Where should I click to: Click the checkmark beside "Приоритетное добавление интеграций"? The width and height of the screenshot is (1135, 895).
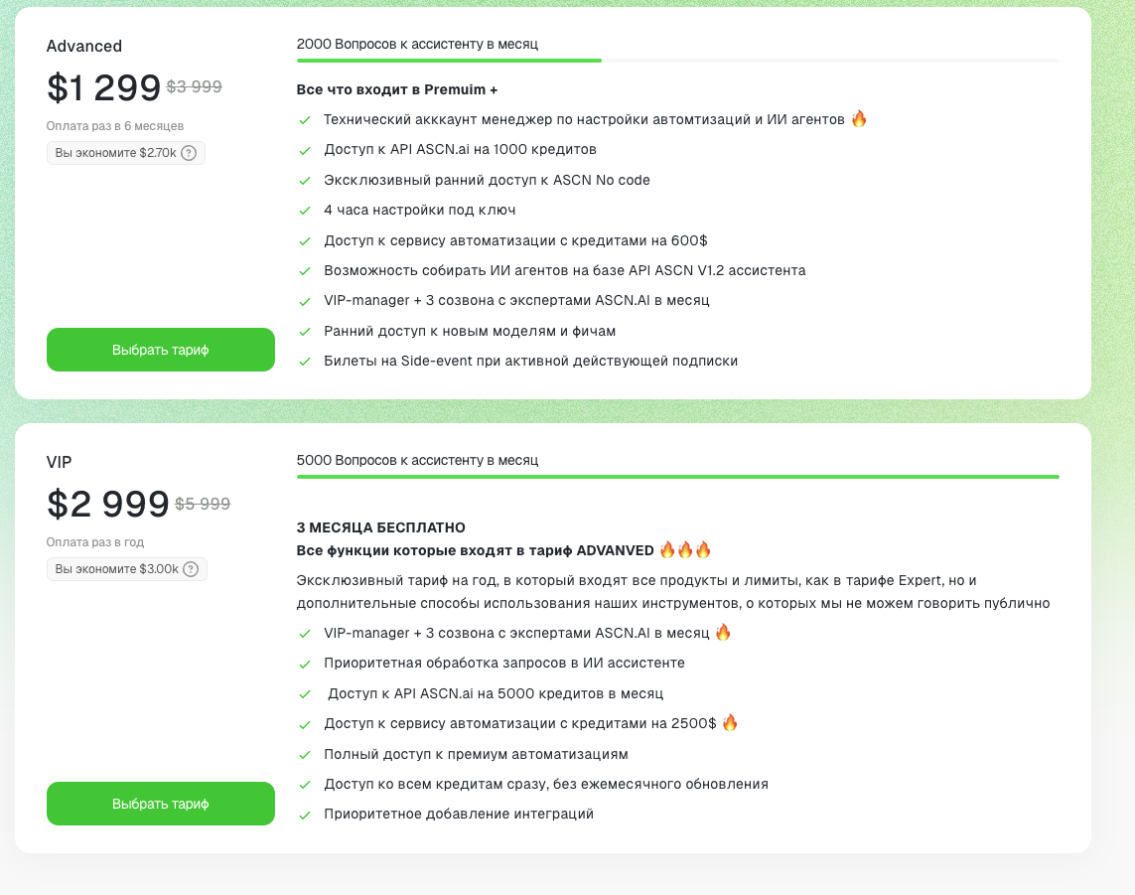tap(305, 814)
